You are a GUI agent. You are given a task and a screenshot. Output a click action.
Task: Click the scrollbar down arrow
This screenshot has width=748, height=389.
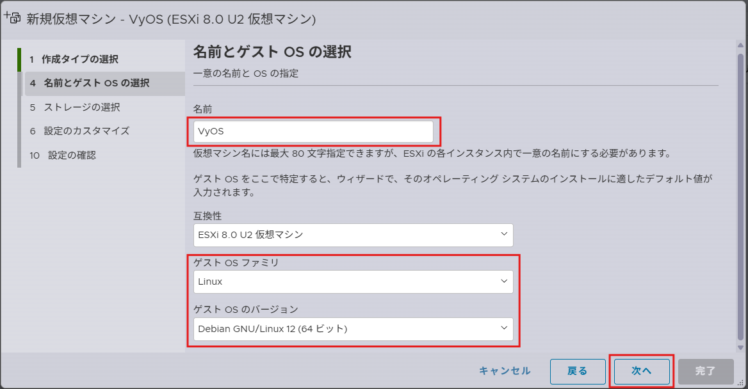(x=740, y=348)
